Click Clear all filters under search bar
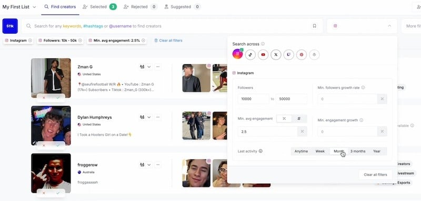421x201 pixels. 168,41
